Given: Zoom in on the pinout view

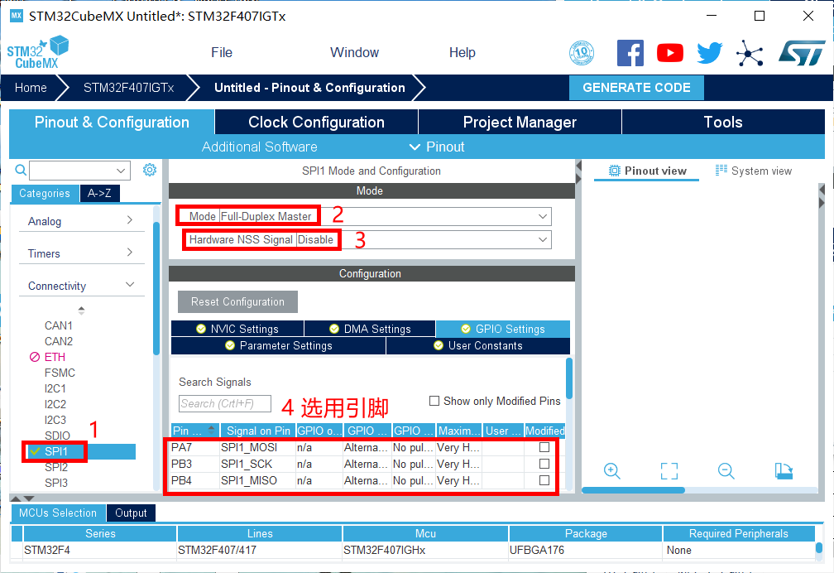Looking at the screenshot, I should click(x=612, y=471).
